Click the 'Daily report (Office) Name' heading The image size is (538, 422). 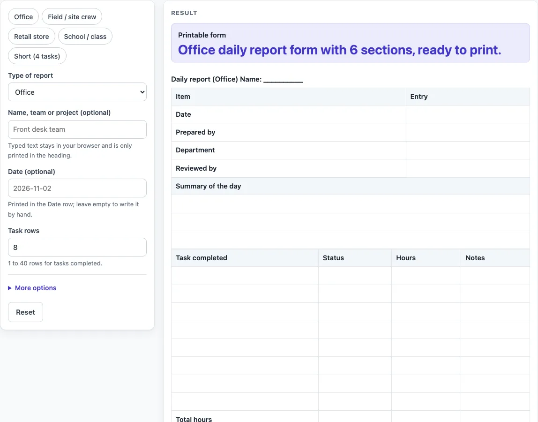237,79
